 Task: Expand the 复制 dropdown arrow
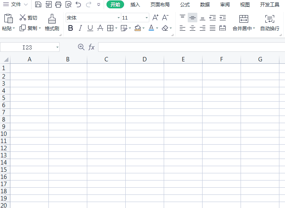coord(40,28)
